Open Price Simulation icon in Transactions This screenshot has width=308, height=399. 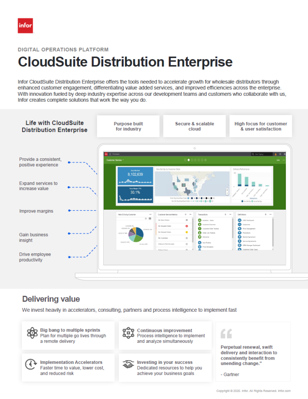click(x=200, y=247)
